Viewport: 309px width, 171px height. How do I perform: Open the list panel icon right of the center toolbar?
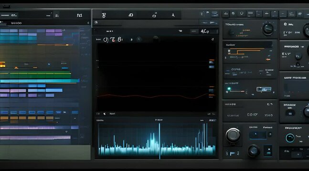tap(214, 14)
